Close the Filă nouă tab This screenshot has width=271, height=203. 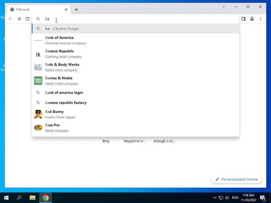pyautogui.click(x=66, y=10)
